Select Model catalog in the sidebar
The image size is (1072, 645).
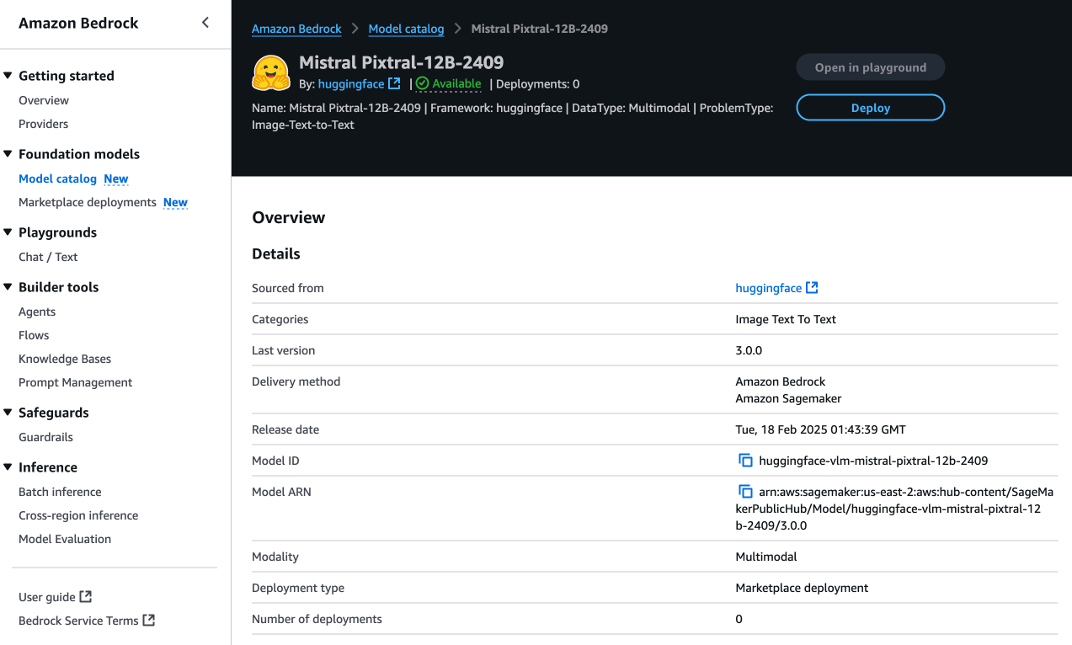[x=57, y=179]
